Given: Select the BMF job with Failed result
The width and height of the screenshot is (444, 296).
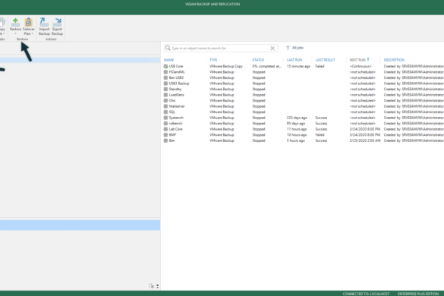Looking at the screenshot, I should click(x=304, y=135).
